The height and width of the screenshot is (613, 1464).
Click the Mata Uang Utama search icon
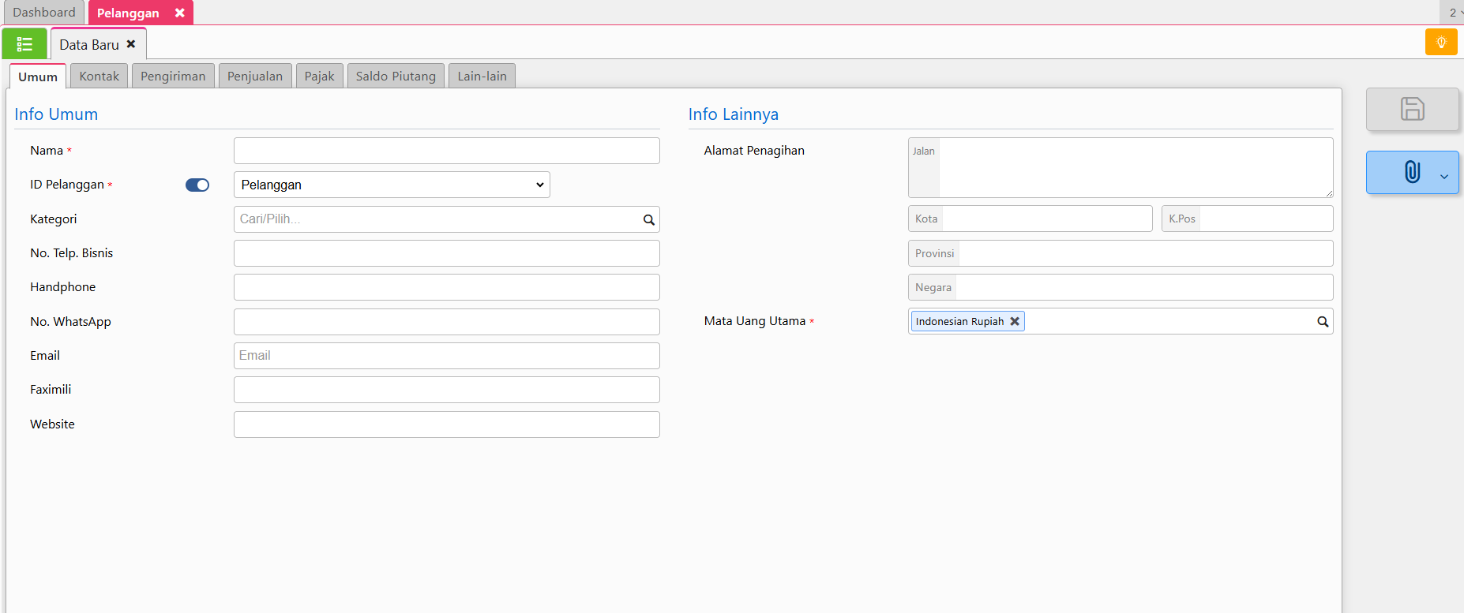(1322, 322)
